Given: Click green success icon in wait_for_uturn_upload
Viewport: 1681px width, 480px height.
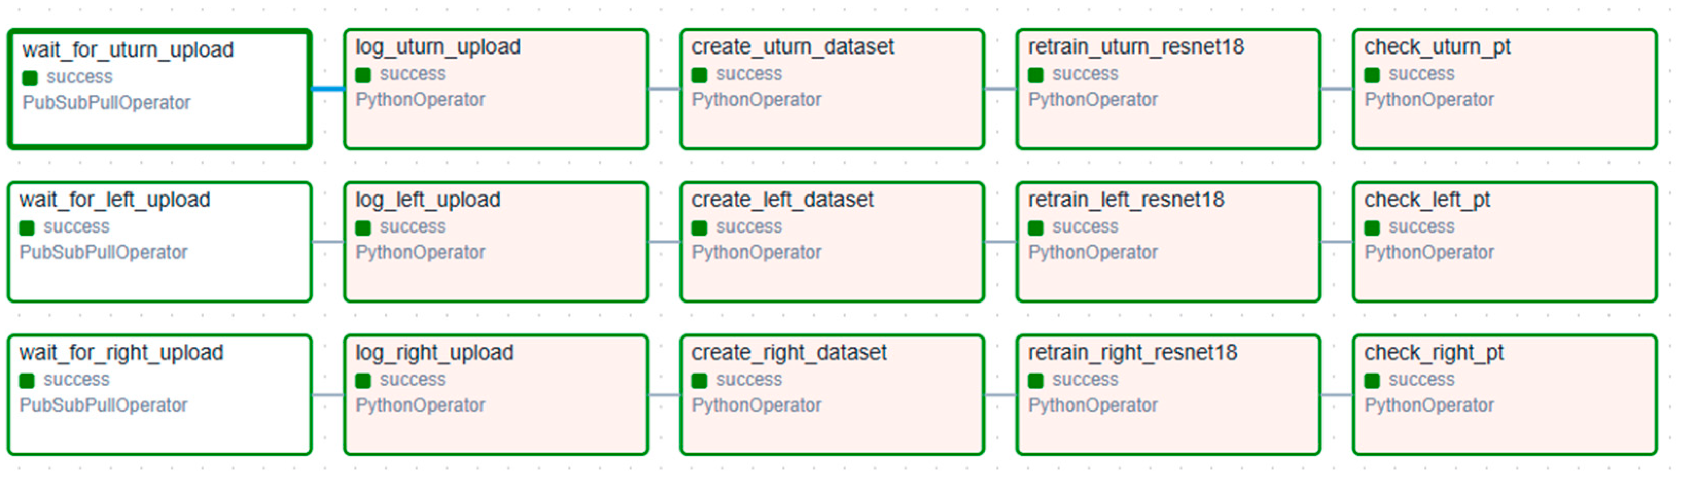Looking at the screenshot, I should [x=29, y=78].
